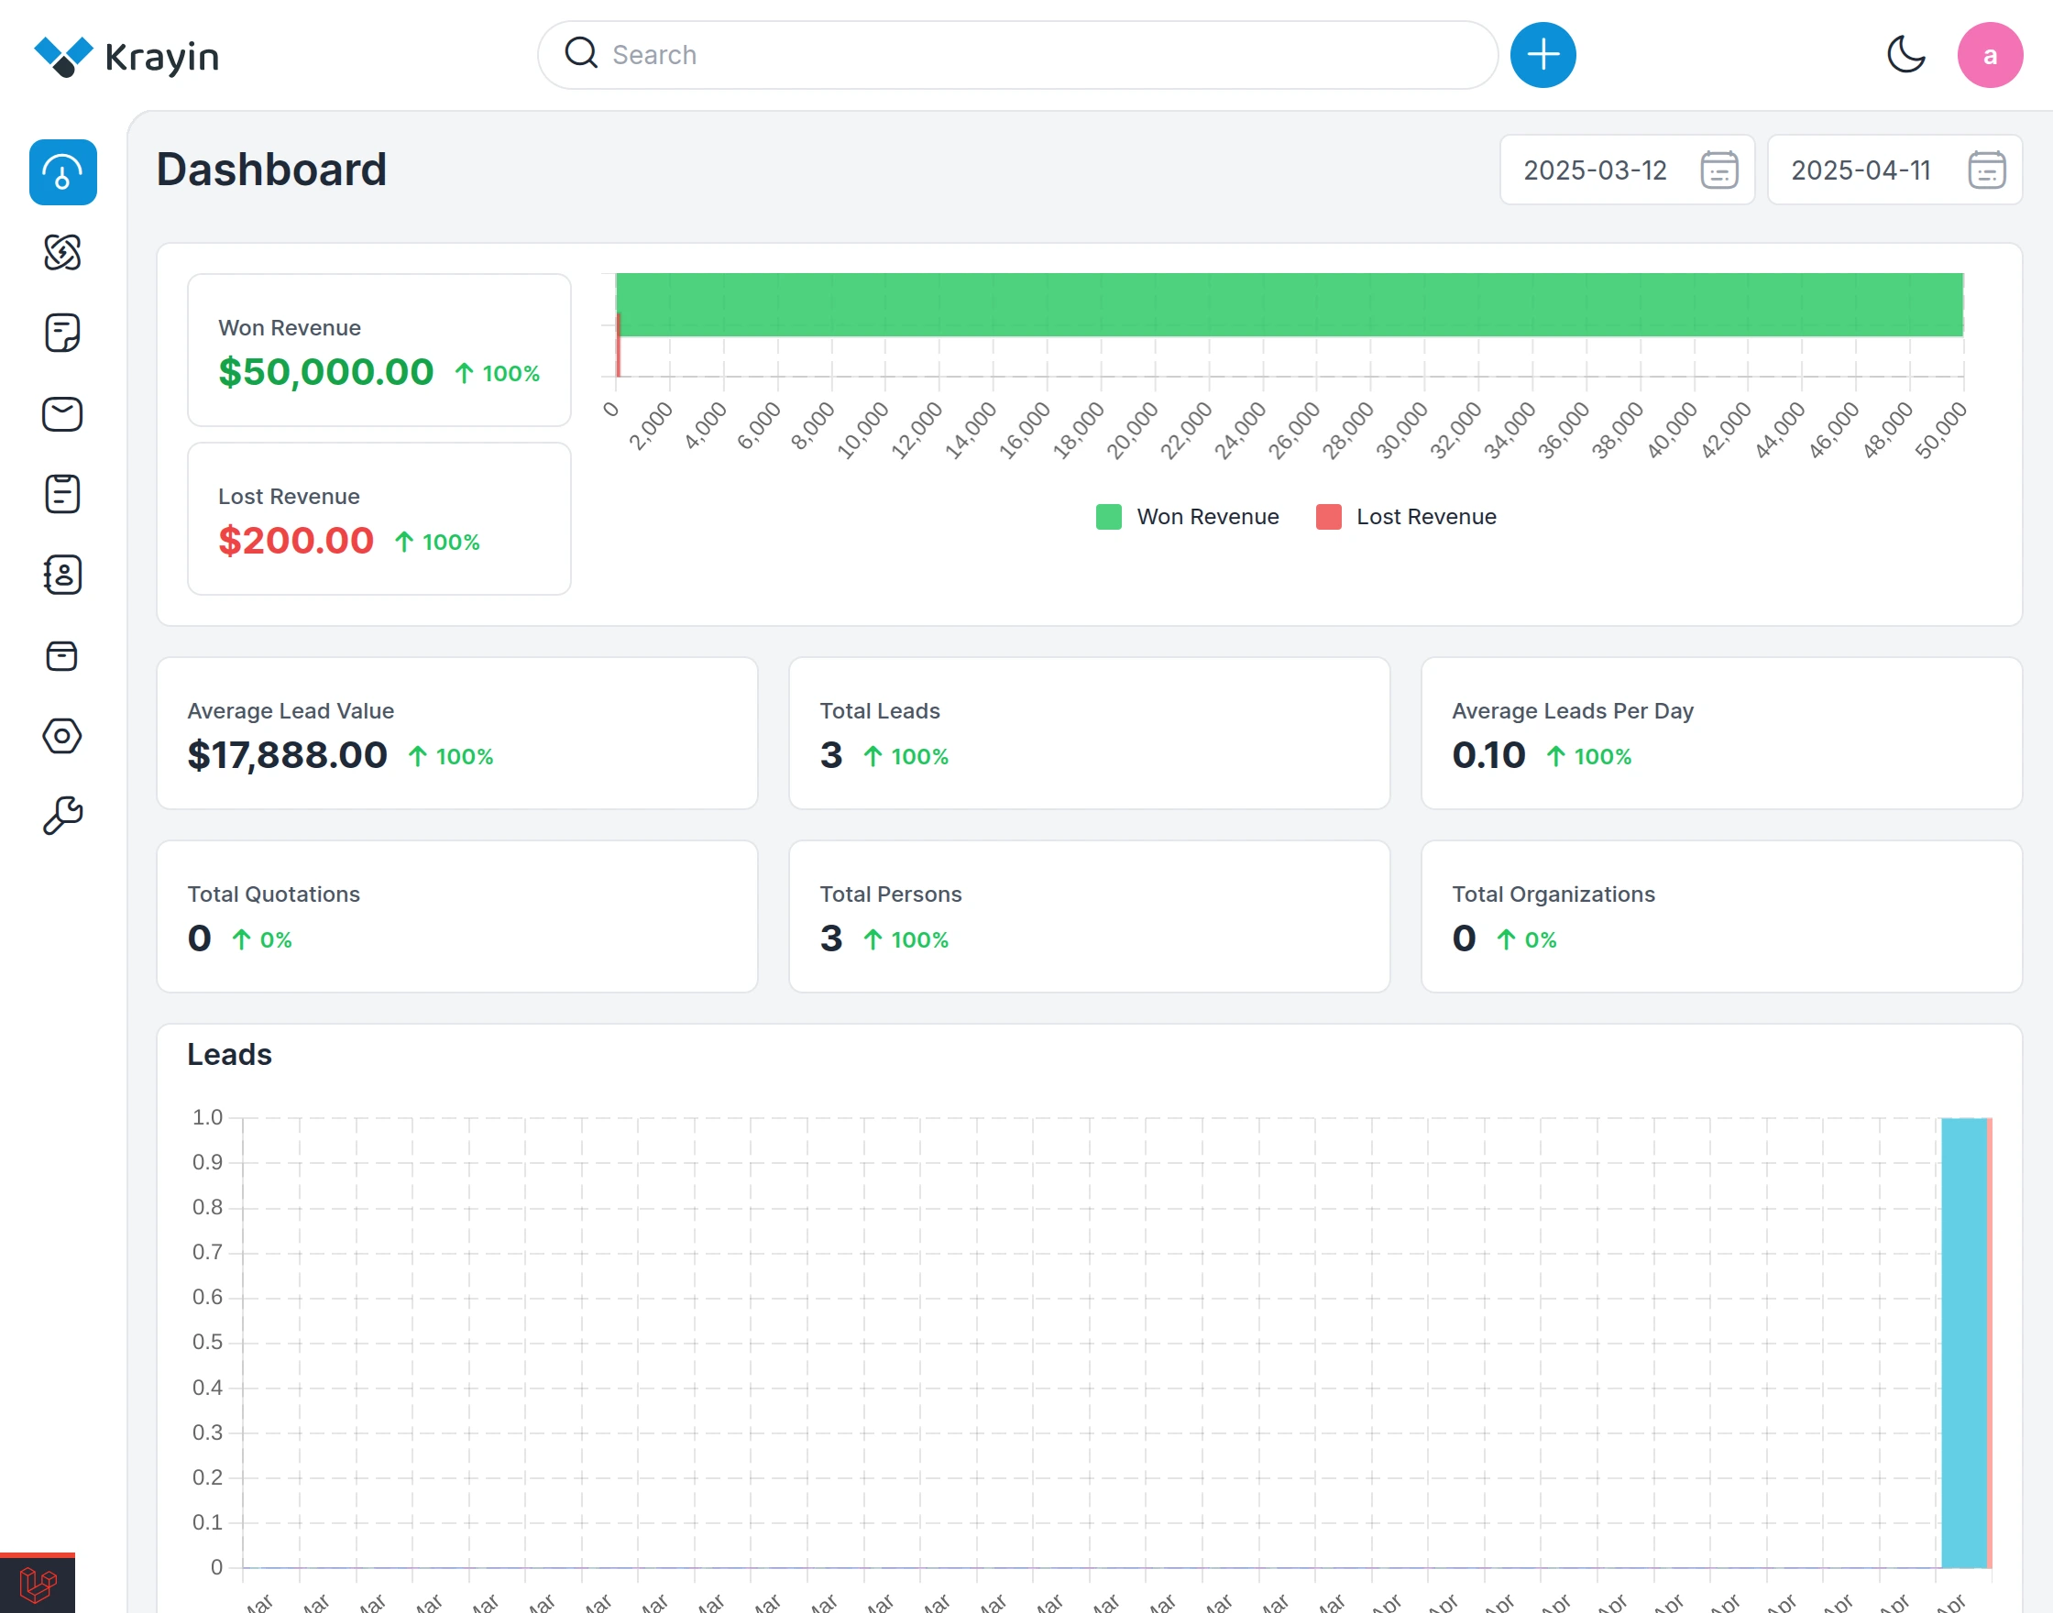This screenshot has height=1613, width=2053.
Task: Open Settings via the gear icon
Action: pyautogui.click(x=62, y=737)
